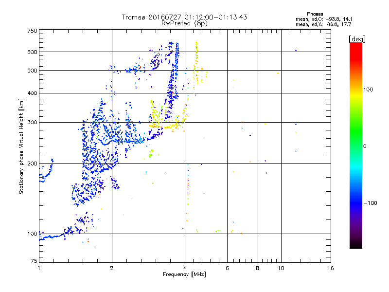This screenshot has height=292, width=389.
Task: Click the x-axis tick label '8'
Action: pos(258,268)
